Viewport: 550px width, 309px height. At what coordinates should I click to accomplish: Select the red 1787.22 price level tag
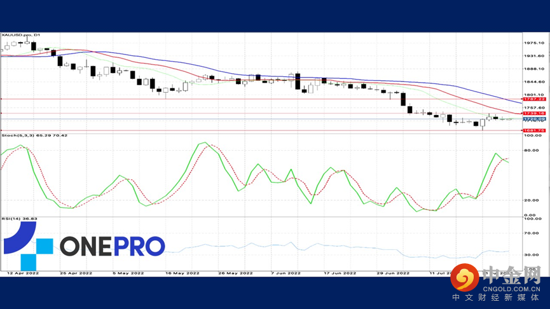[534, 99]
